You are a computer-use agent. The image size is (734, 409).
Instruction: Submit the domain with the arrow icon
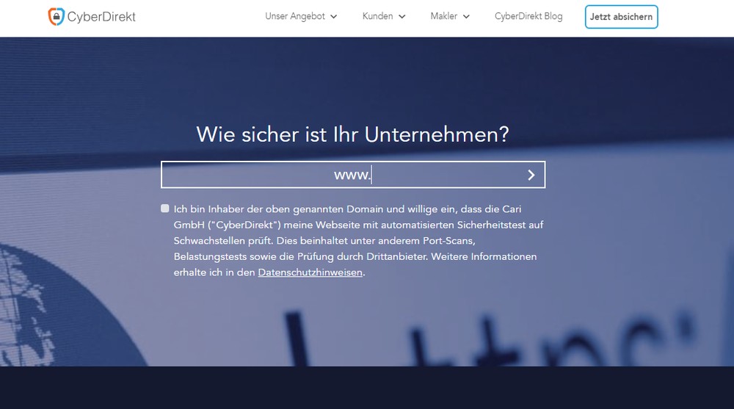point(531,175)
